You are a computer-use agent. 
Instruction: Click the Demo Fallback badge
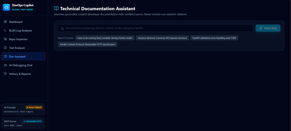click(x=34, y=107)
